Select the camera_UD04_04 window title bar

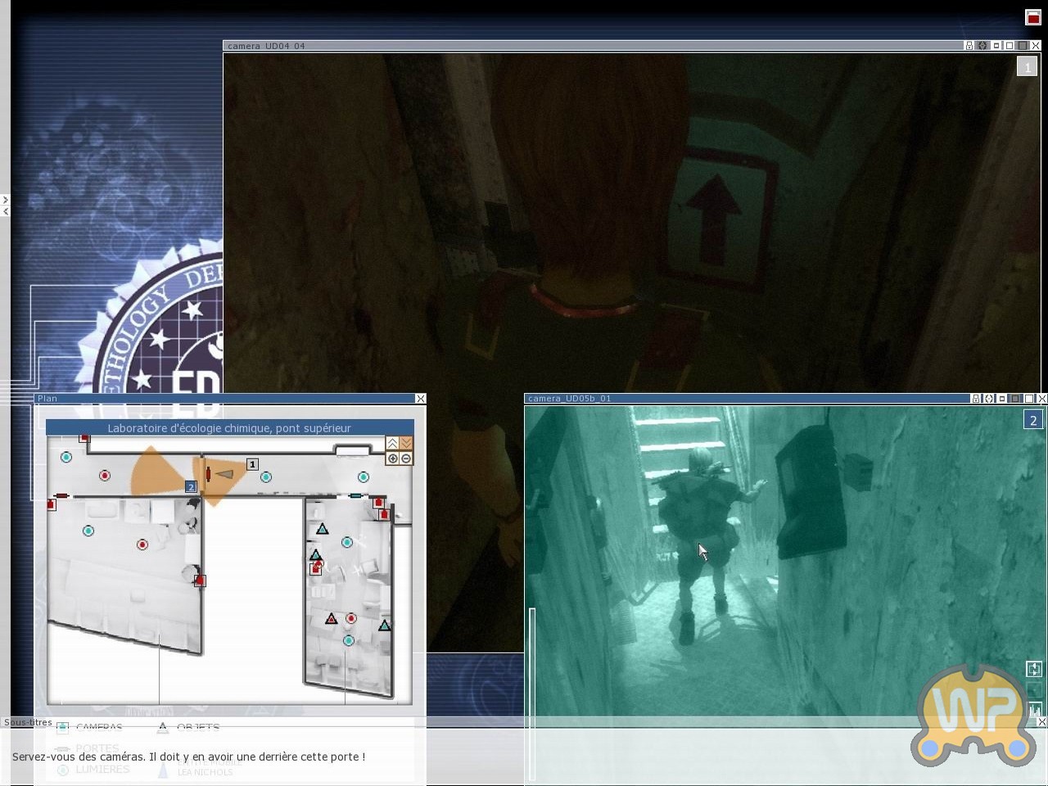[x=573, y=46]
